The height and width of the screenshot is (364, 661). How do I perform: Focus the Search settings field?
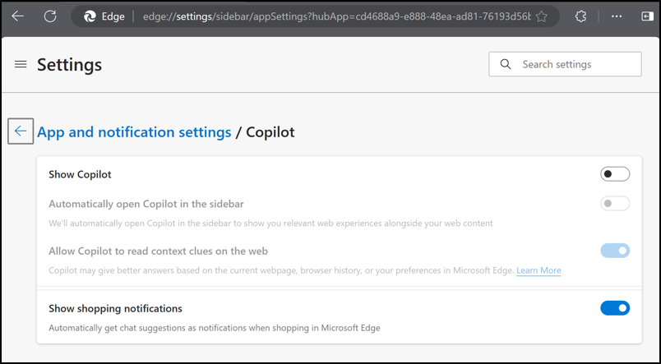coord(566,64)
